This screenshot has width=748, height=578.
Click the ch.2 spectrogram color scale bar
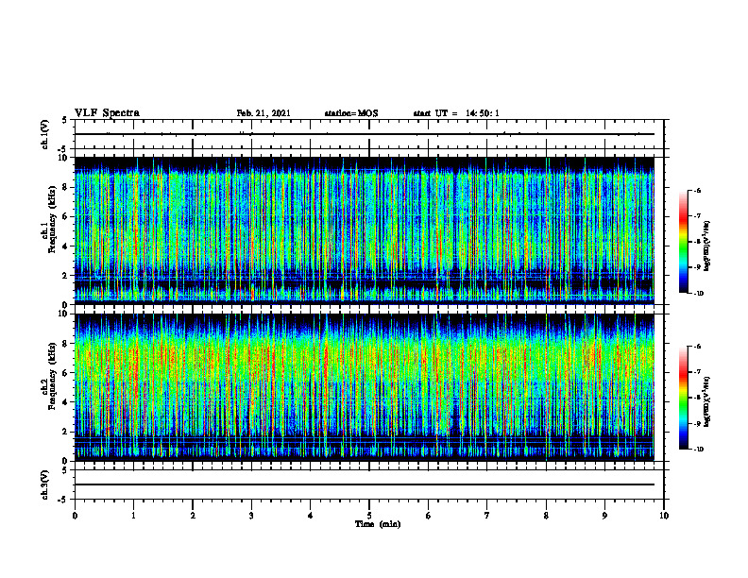tap(684, 398)
